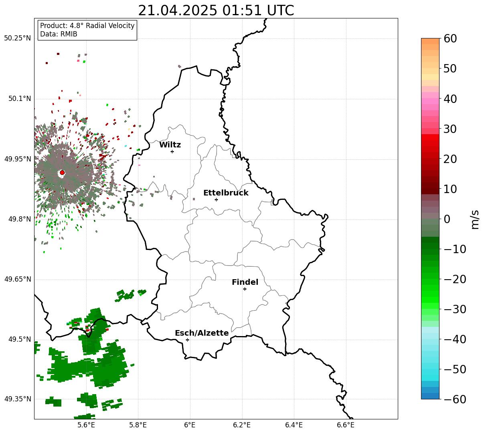Click the orange colorbar segment at 60
Viewport: 484px width, 433px height.
tap(430, 41)
